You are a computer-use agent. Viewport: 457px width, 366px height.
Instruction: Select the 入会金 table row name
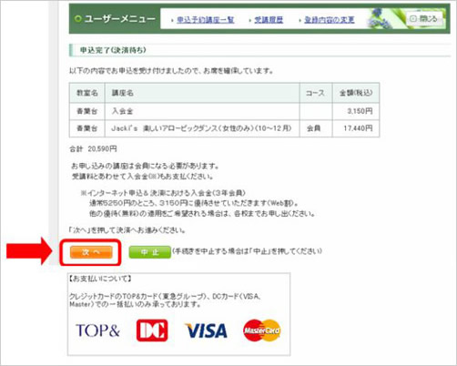coord(122,111)
